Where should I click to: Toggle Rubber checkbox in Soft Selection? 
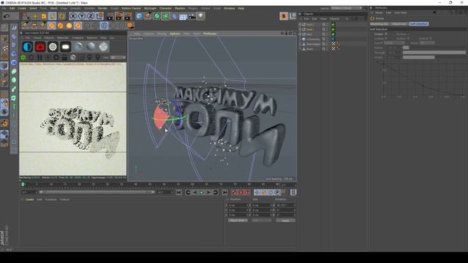[408, 39]
